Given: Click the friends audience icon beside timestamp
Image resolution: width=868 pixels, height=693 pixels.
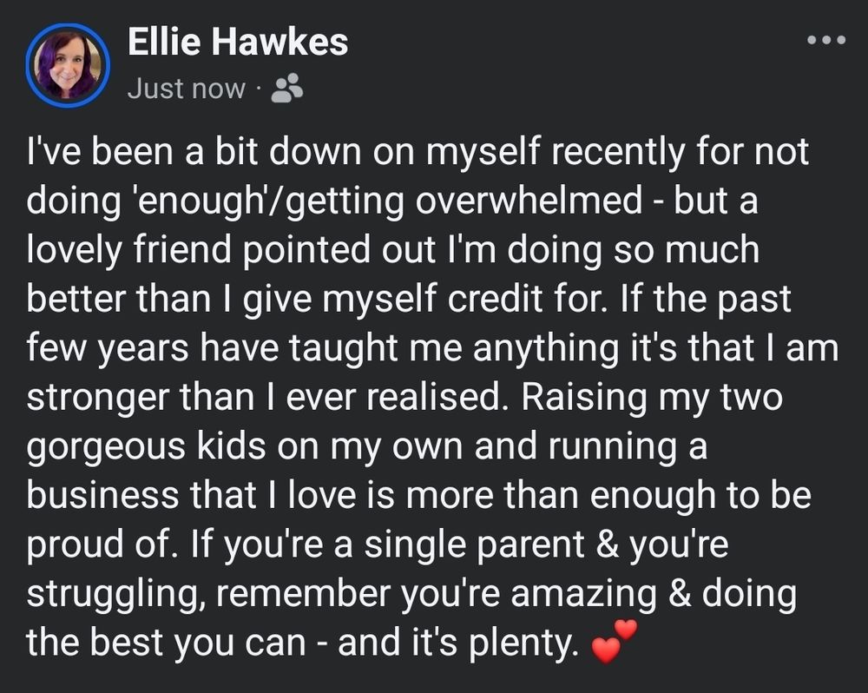Looking at the screenshot, I should (286, 89).
